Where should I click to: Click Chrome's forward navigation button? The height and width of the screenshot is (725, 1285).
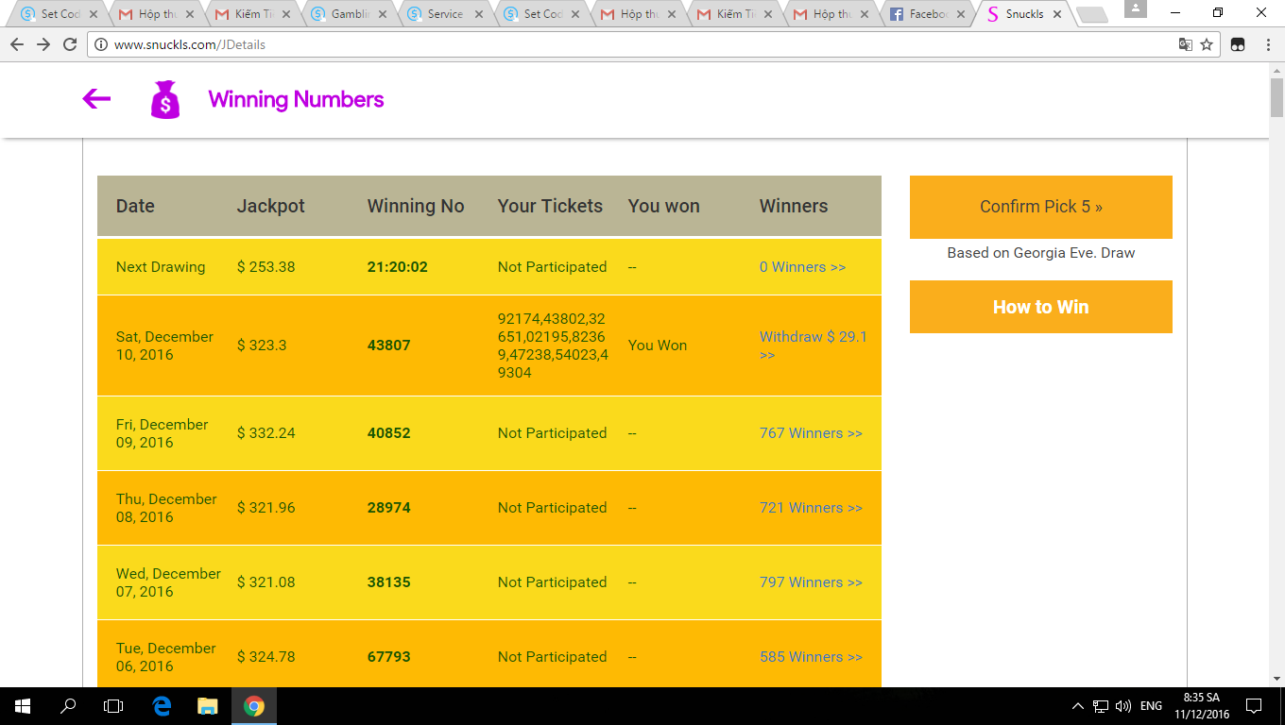tap(43, 44)
